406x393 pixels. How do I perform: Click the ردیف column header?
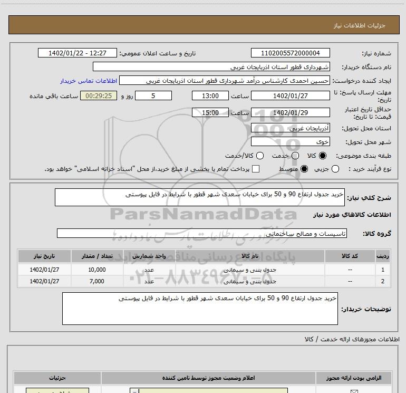click(x=383, y=256)
